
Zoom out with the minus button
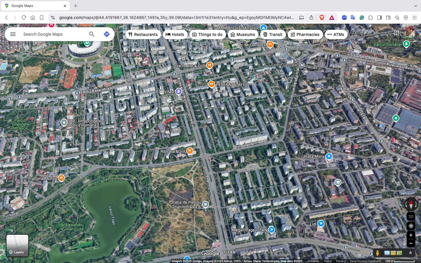(411, 243)
